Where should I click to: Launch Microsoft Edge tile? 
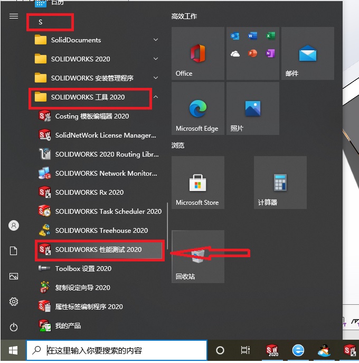(198, 108)
